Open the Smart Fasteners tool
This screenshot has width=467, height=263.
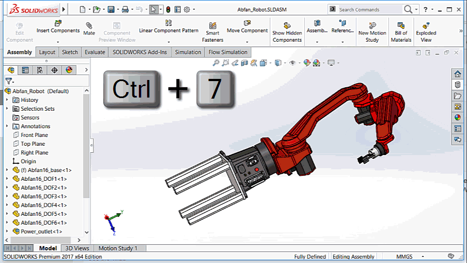[x=212, y=33]
